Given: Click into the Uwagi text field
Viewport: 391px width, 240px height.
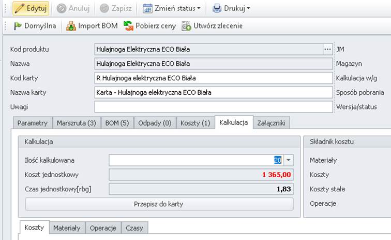Looking at the screenshot, I should pyautogui.click(x=213, y=107).
